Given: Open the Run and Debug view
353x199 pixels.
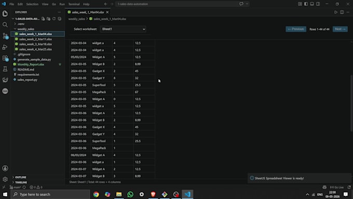Looking at the screenshot, I should pos(5,47).
